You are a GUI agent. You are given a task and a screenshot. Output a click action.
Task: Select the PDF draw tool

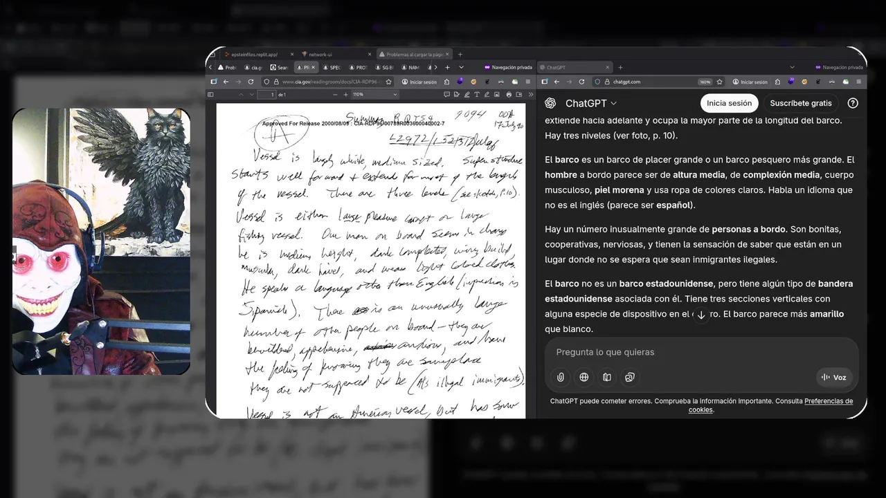pos(487,95)
